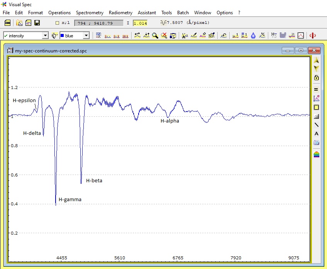Click the third red-peaks line icon
Viewport: 327px width, 269px height.
pos(125,36)
